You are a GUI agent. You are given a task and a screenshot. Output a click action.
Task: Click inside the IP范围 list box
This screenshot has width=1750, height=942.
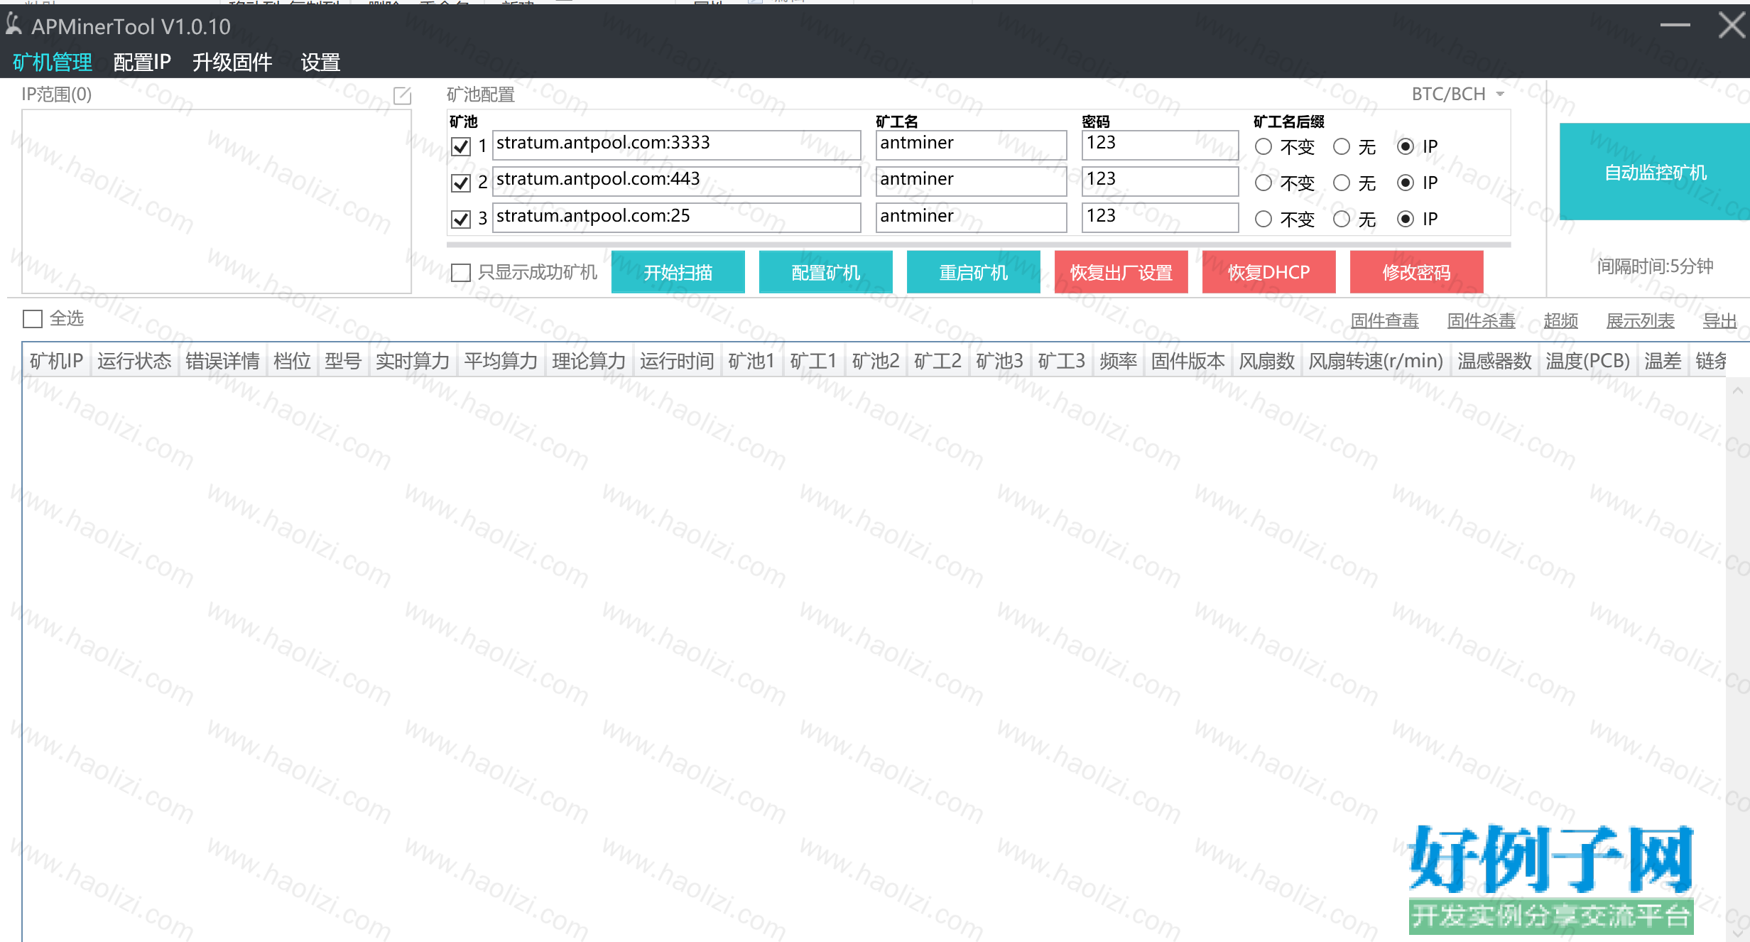click(x=217, y=201)
